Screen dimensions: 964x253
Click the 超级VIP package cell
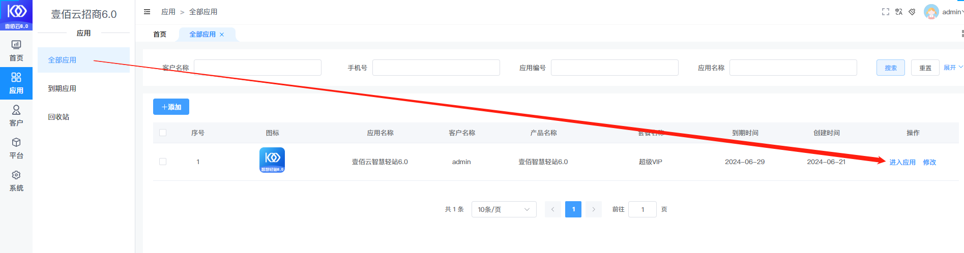[651, 162]
